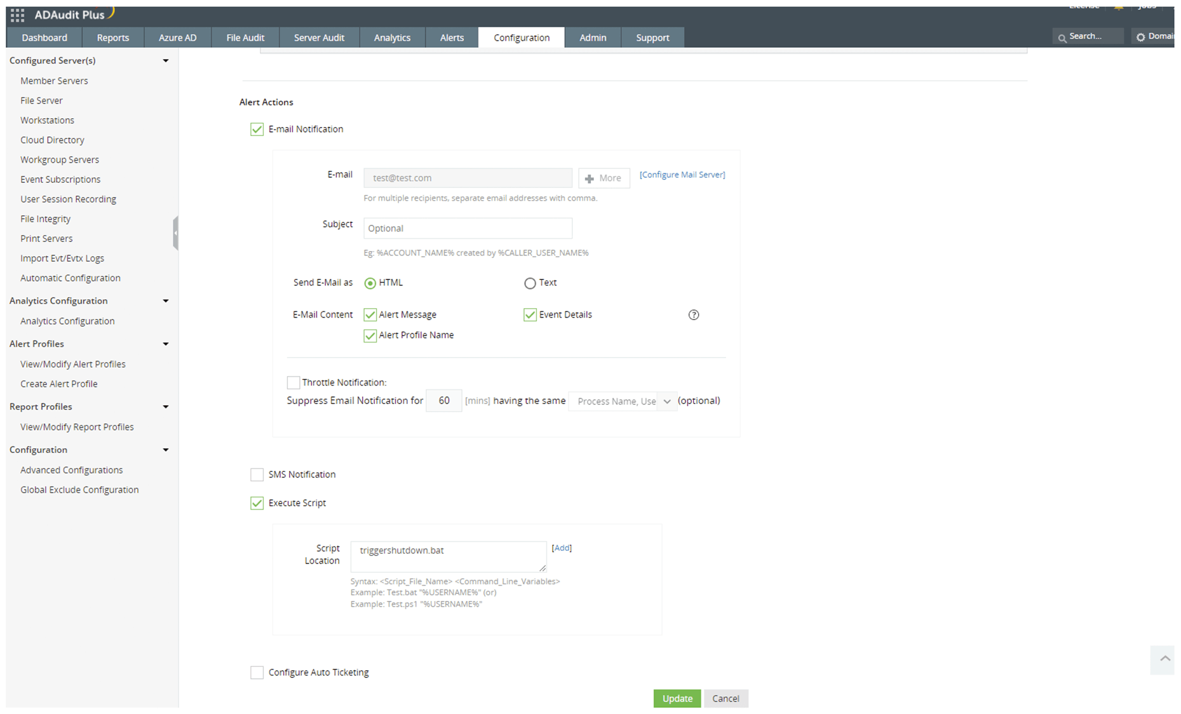Switch to the Server Audit tab
1181x714 pixels.
pos(319,37)
